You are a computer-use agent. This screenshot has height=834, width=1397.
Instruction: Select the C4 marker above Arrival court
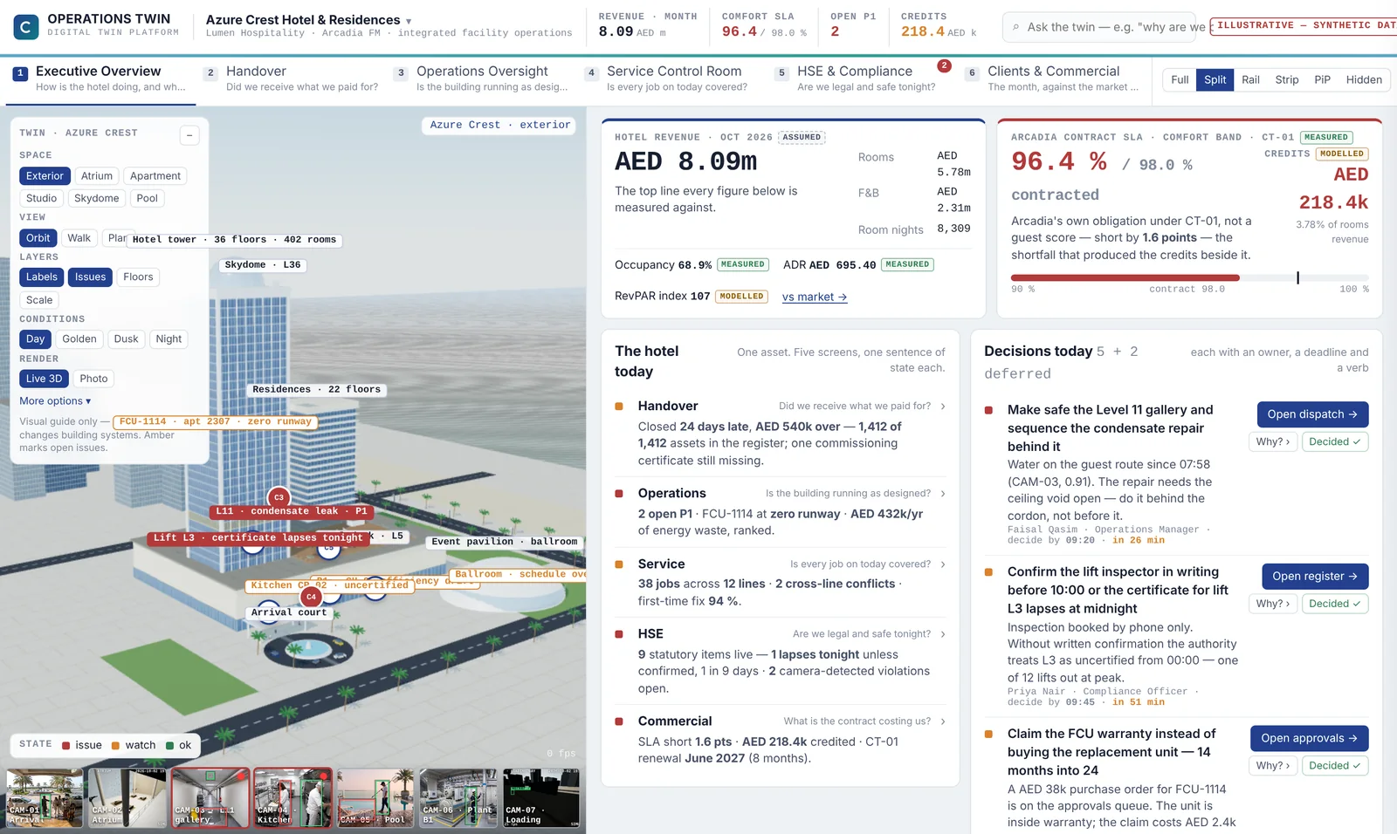coord(311,597)
